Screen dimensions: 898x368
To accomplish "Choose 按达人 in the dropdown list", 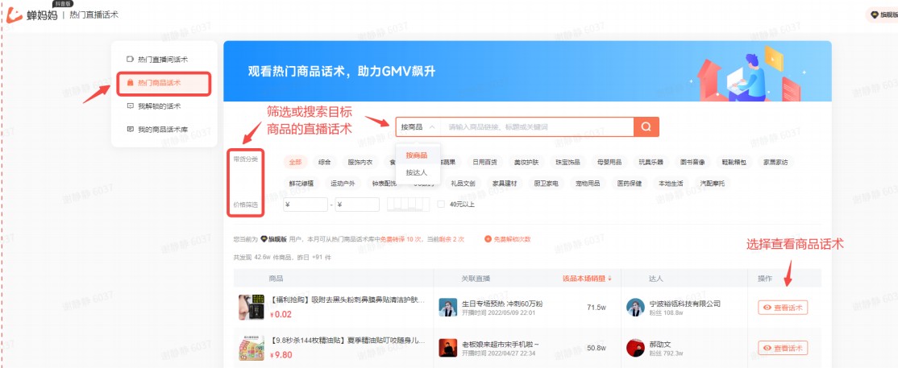I will 417,172.
